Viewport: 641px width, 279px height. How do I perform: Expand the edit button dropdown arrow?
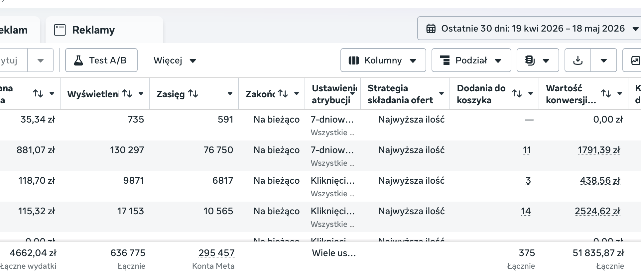[x=41, y=60]
